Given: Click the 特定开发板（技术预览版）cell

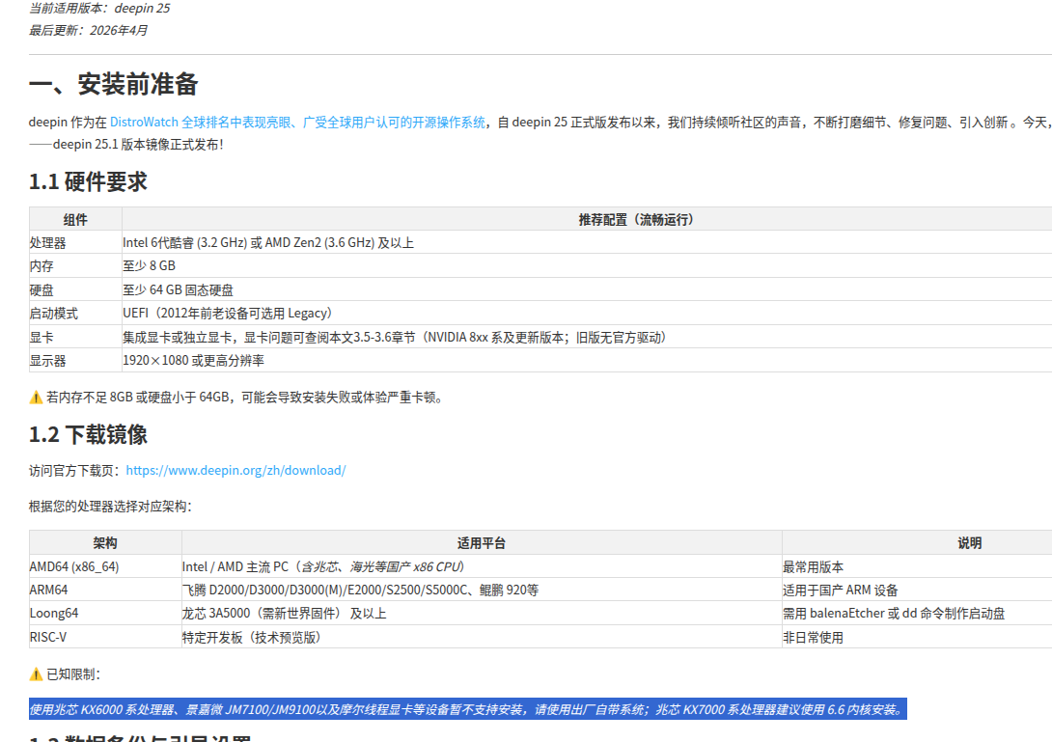Looking at the screenshot, I should pyautogui.click(x=482, y=637).
